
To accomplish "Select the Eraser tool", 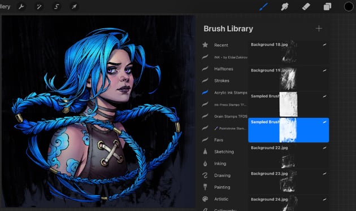I will pos(306,7).
